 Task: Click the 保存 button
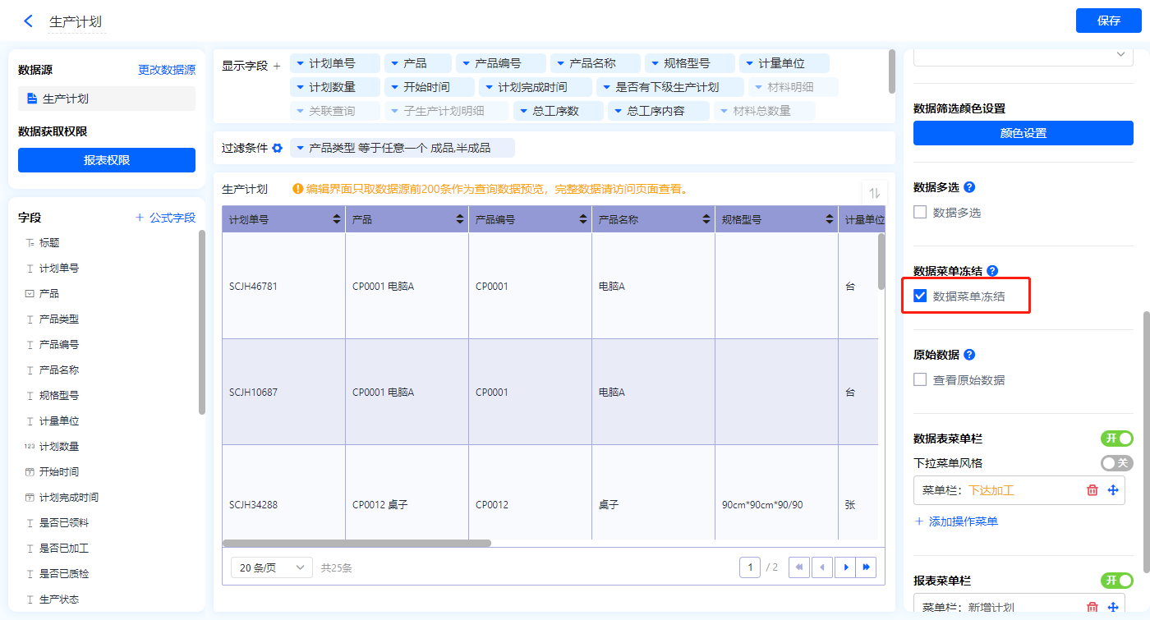pyautogui.click(x=1108, y=21)
